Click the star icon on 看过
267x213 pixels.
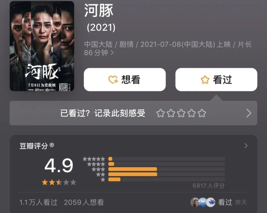pyautogui.click(x=205, y=79)
